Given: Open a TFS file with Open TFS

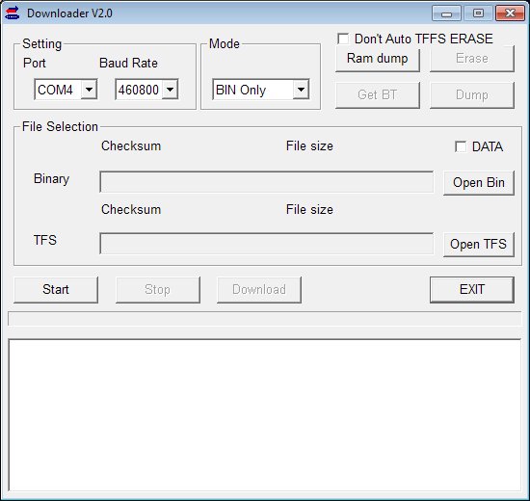Looking at the screenshot, I should coord(479,245).
